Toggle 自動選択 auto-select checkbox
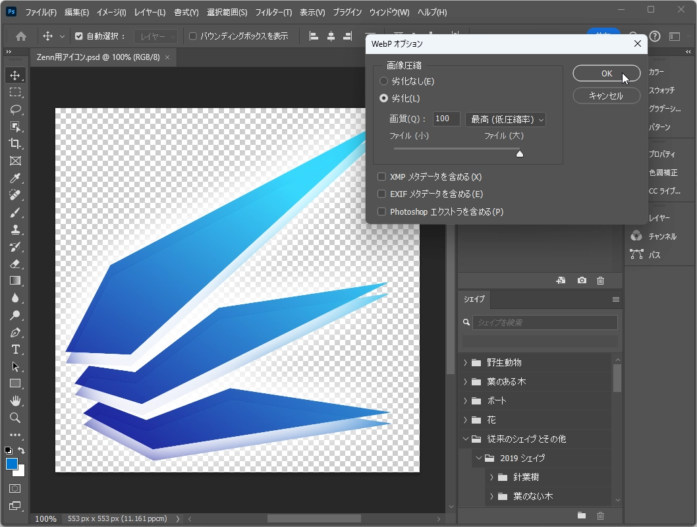Viewport: 697px width, 527px height. 78,36
